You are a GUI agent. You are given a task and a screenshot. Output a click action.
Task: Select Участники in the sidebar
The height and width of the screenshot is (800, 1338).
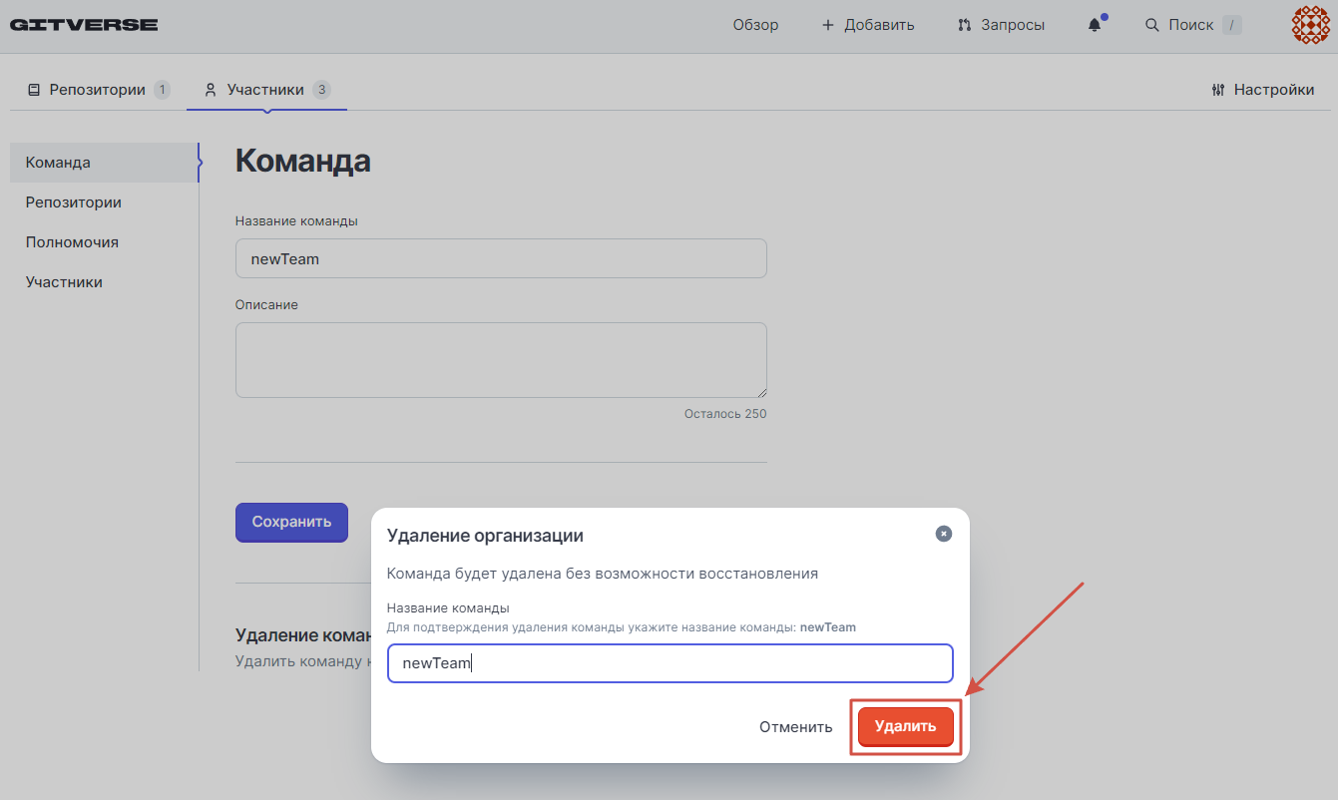click(x=104, y=282)
